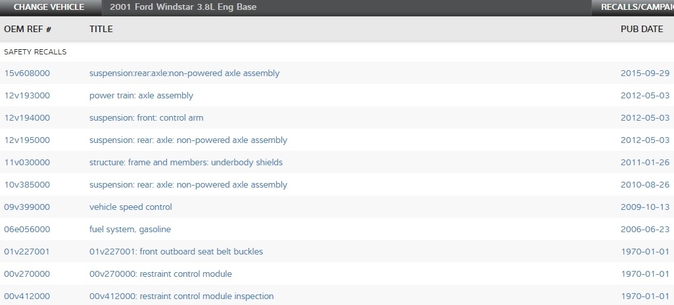
Task: View front outboard seat belt buckles recall
Action: (x=176, y=252)
